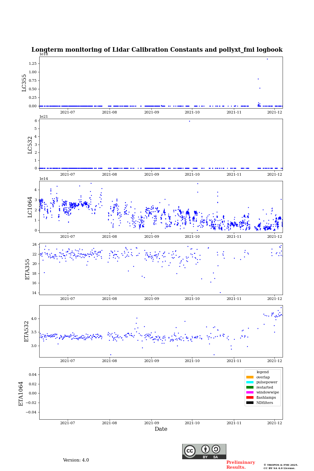Click the green restarted legend swatch
The height and width of the screenshot is (471, 314).
coord(250,387)
